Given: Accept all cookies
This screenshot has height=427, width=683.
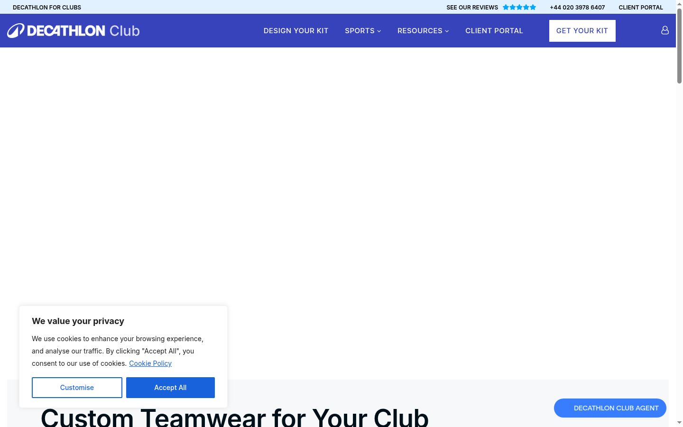Looking at the screenshot, I should pos(170,388).
